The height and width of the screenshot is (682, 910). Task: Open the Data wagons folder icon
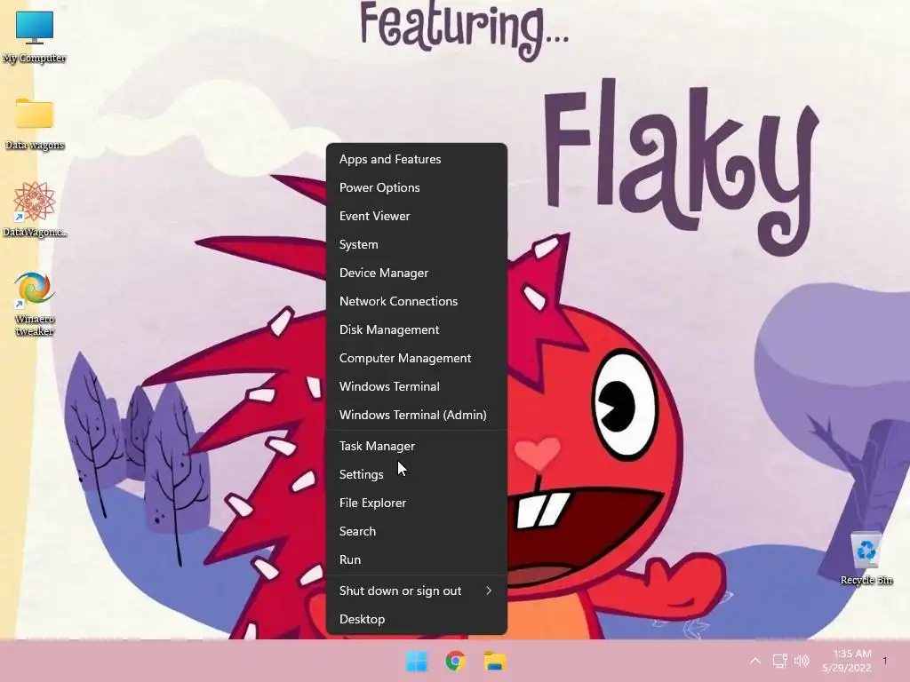coord(35,123)
